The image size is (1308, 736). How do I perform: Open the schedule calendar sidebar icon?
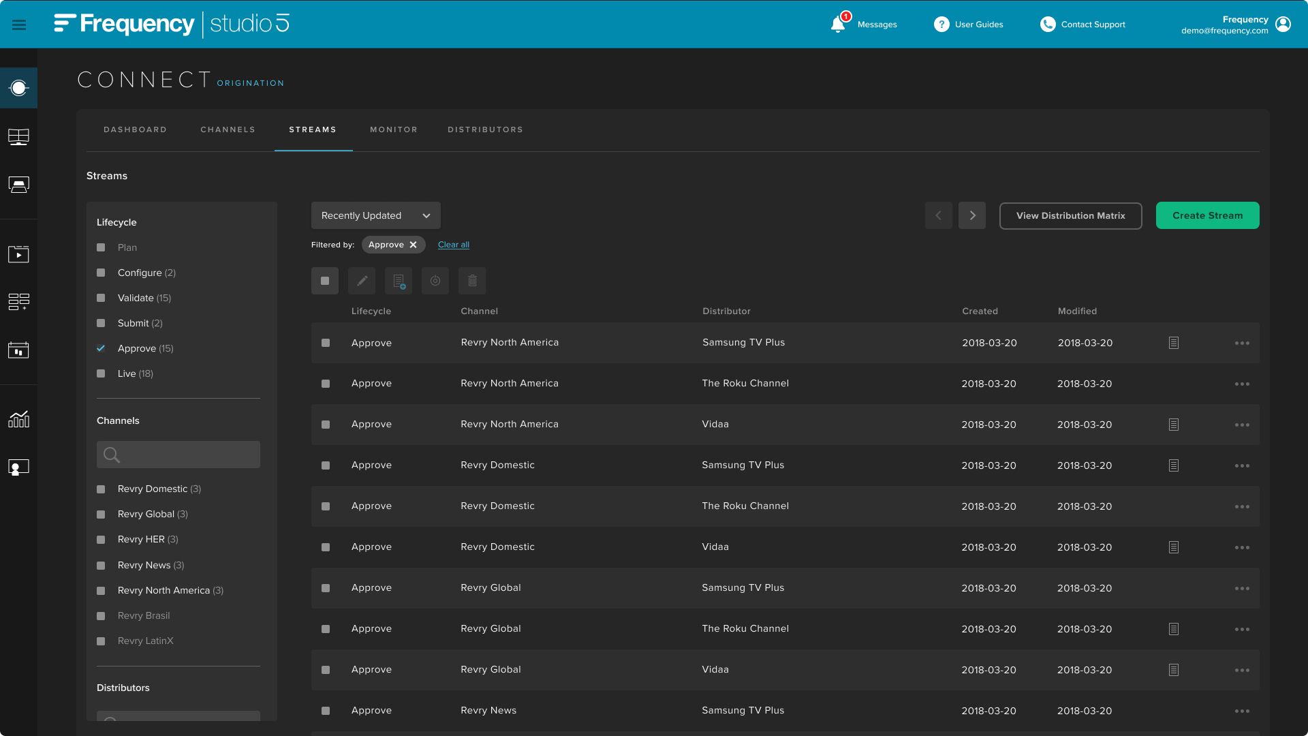click(x=18, y=350)
